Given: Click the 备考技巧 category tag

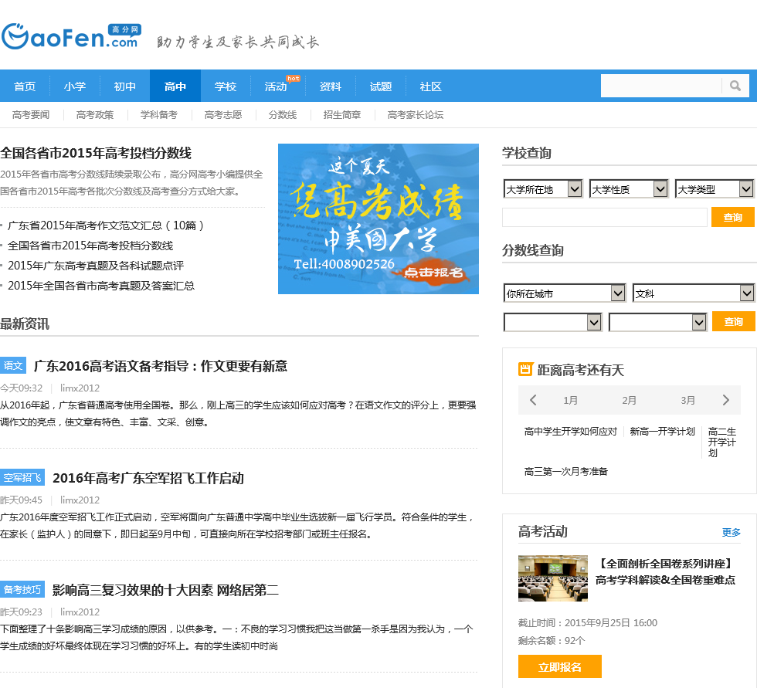Looking at the screenshot, I should pos(22,589).
